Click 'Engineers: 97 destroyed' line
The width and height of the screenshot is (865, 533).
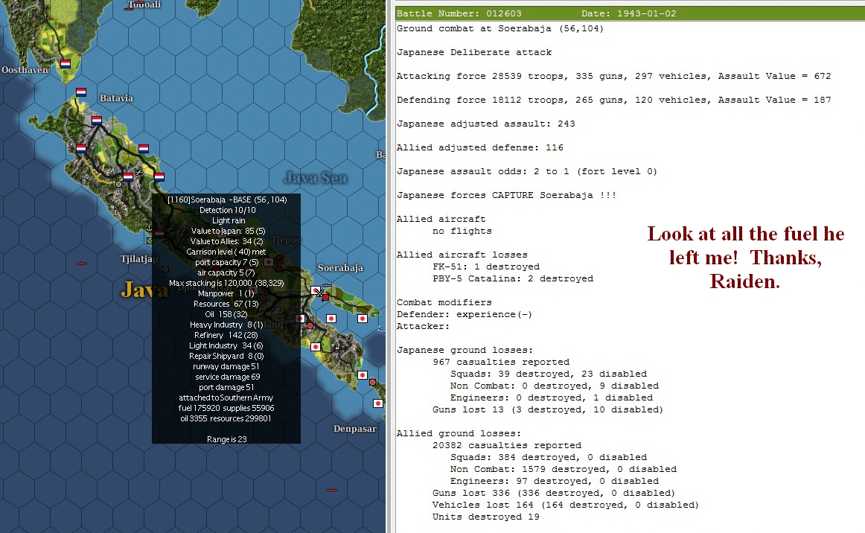point(555,481)
